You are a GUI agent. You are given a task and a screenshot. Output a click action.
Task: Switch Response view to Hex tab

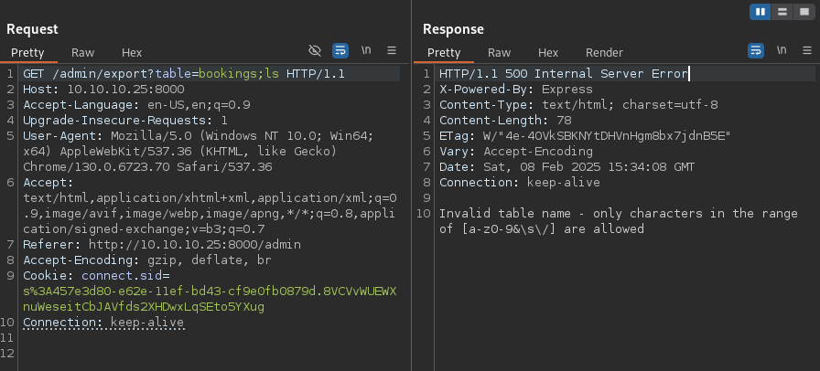pos(548,53)
